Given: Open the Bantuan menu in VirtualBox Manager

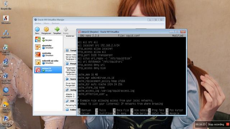Looking at the screenshot, I should pos(55,23).
